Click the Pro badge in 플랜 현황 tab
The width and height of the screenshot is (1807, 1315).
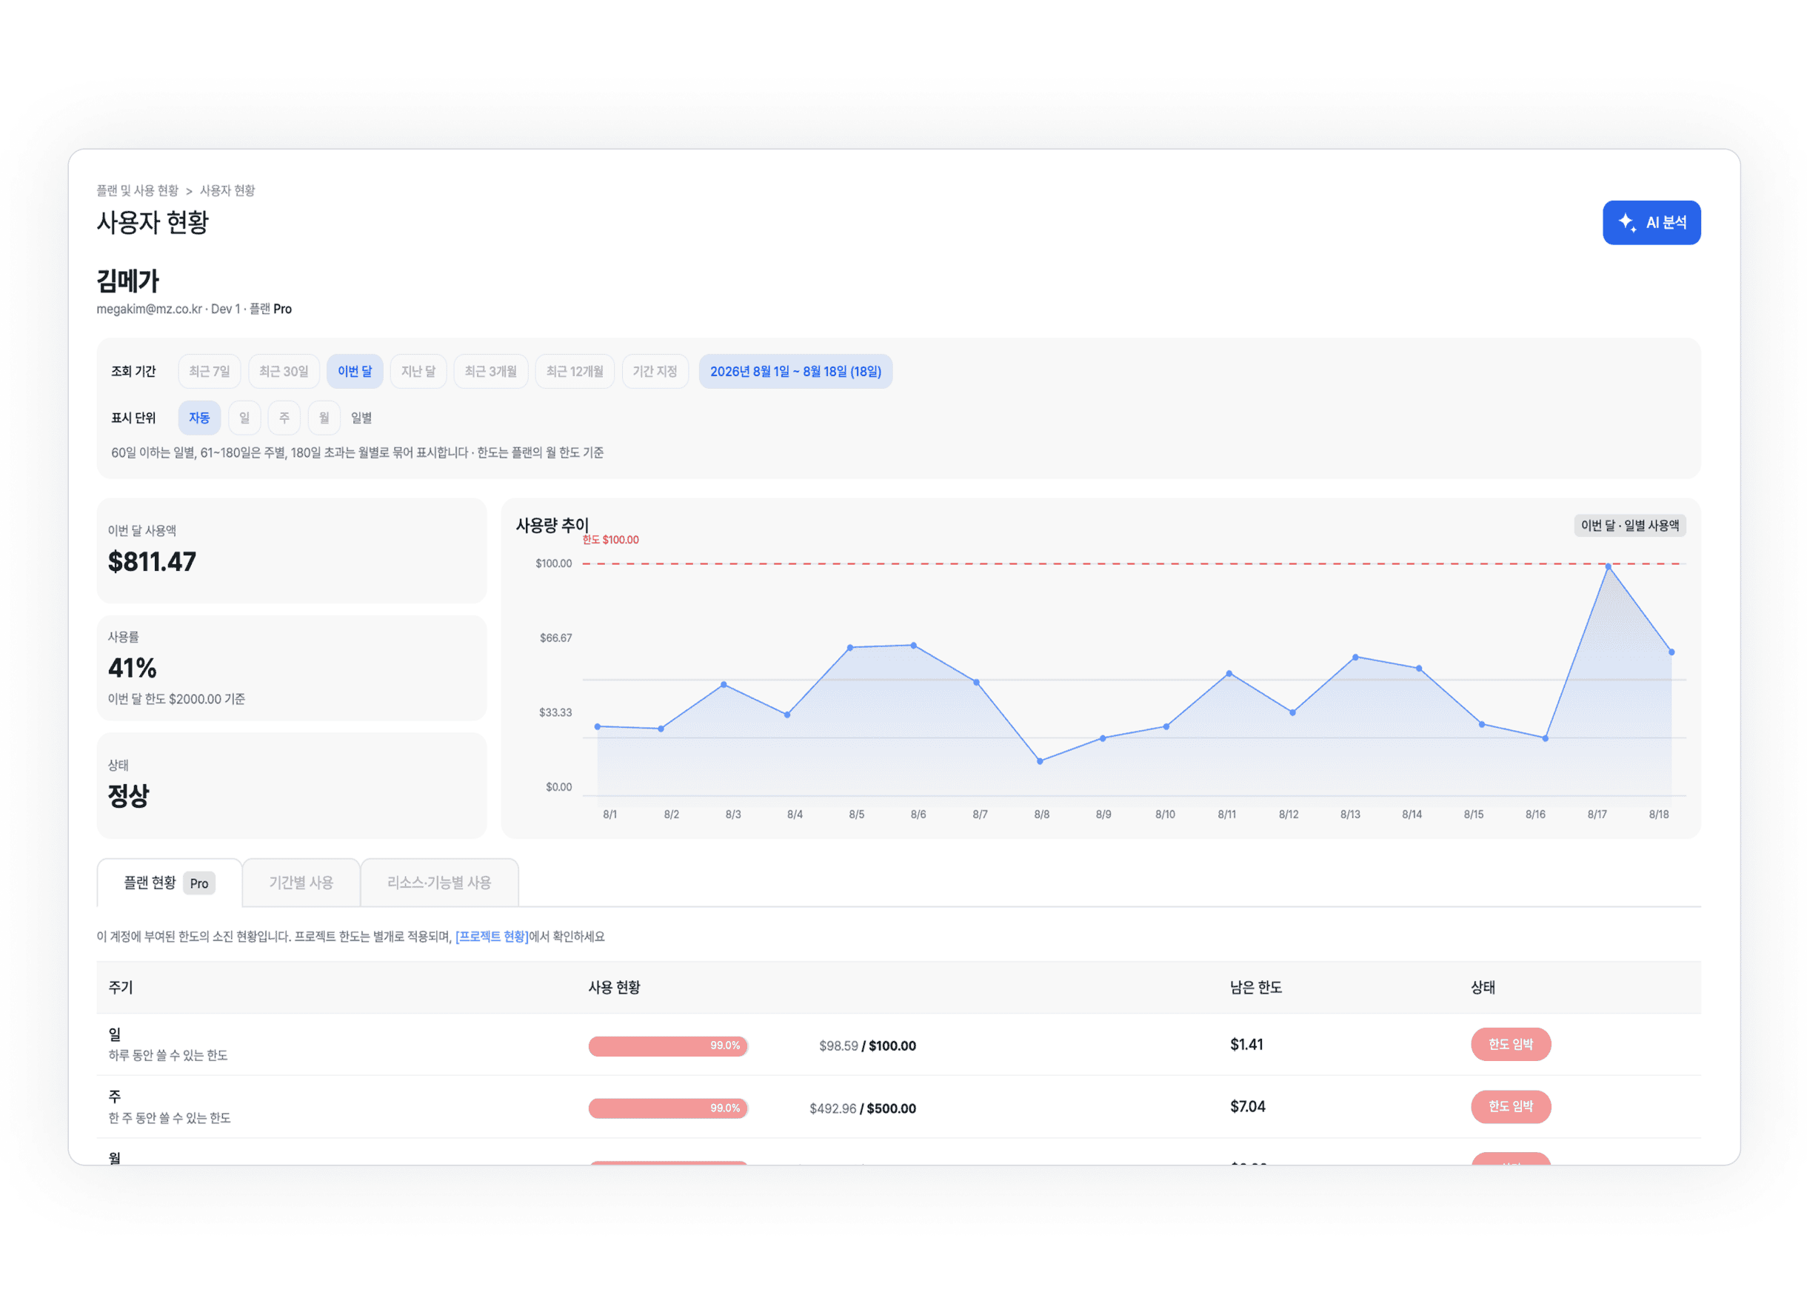point(199,883)
